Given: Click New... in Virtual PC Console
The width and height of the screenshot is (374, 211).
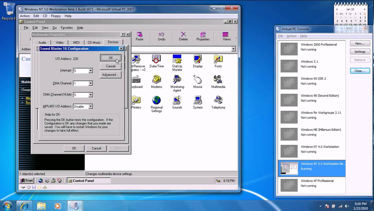Looking at the screenshot, I should click(x=360, y=43).
